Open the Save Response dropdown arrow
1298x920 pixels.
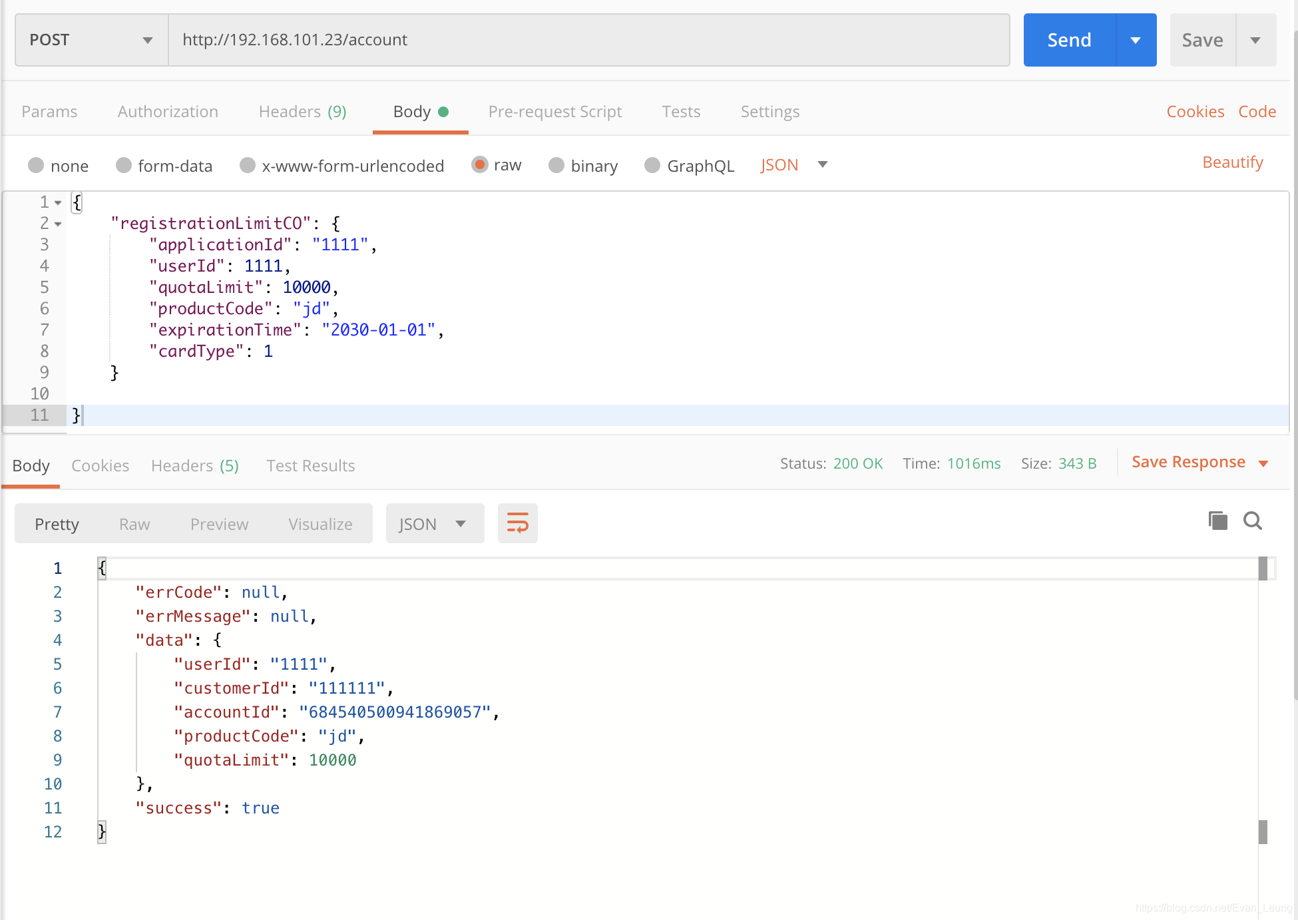coord(1263,463)
